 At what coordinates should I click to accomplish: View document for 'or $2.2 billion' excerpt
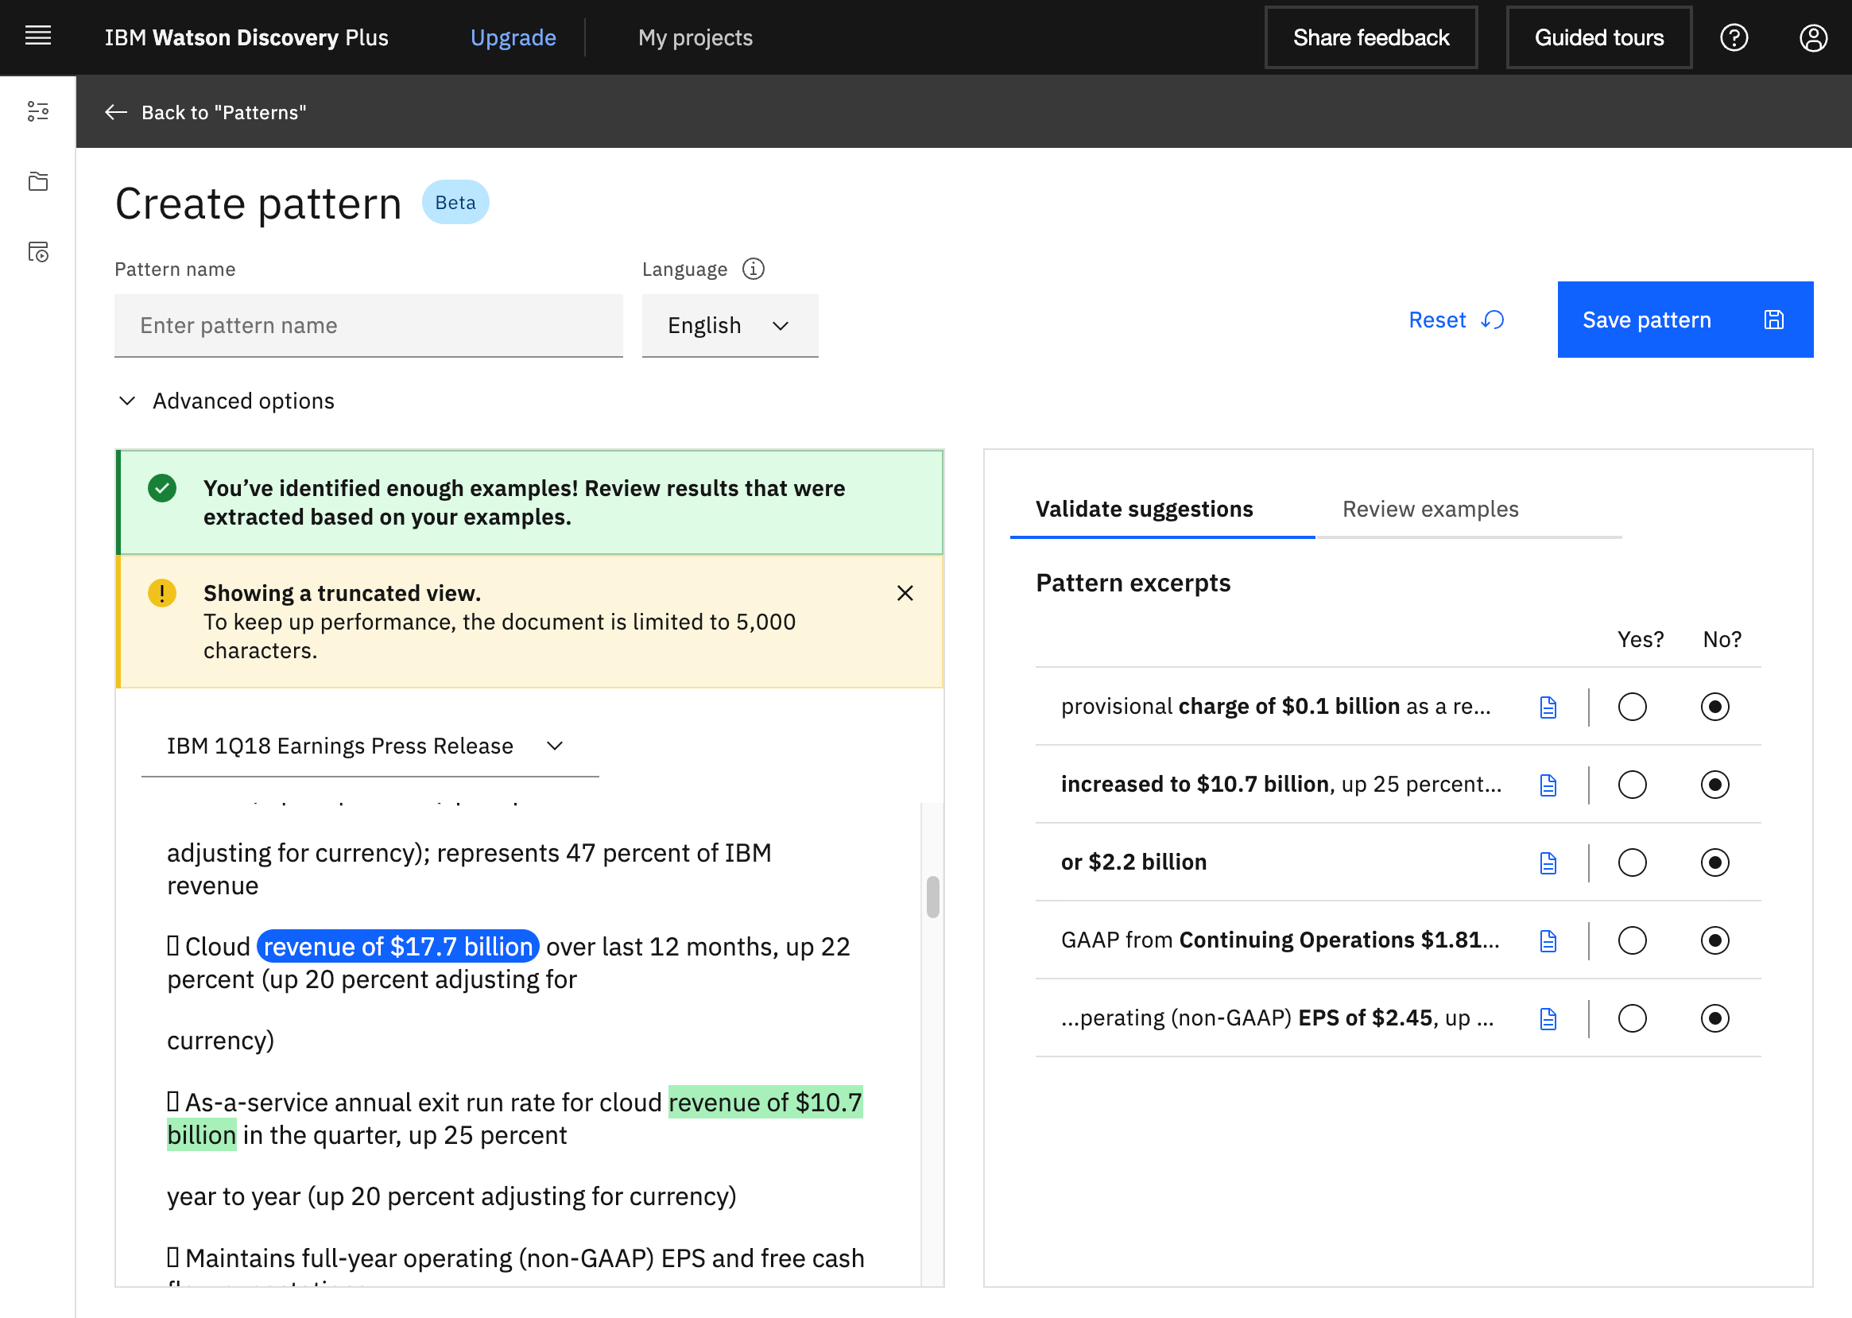click(x=1548, y=863)
